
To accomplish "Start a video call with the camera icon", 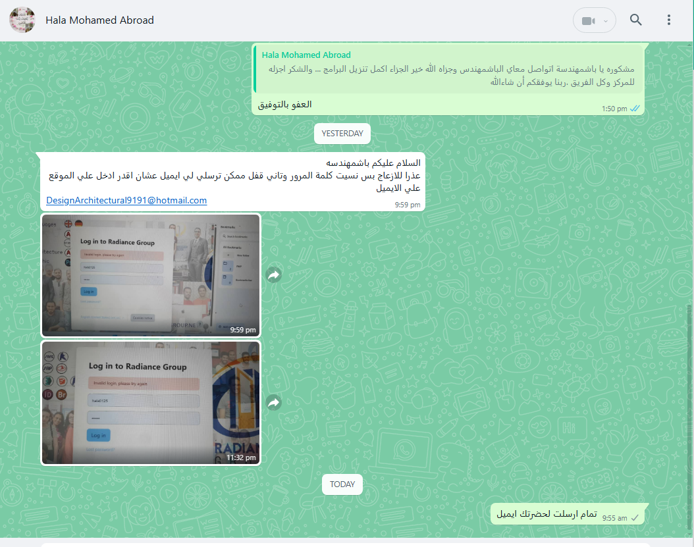I will [588, 21].
